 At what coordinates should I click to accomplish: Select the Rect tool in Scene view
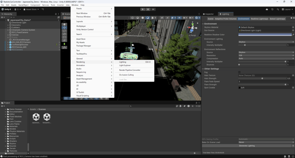64,37
